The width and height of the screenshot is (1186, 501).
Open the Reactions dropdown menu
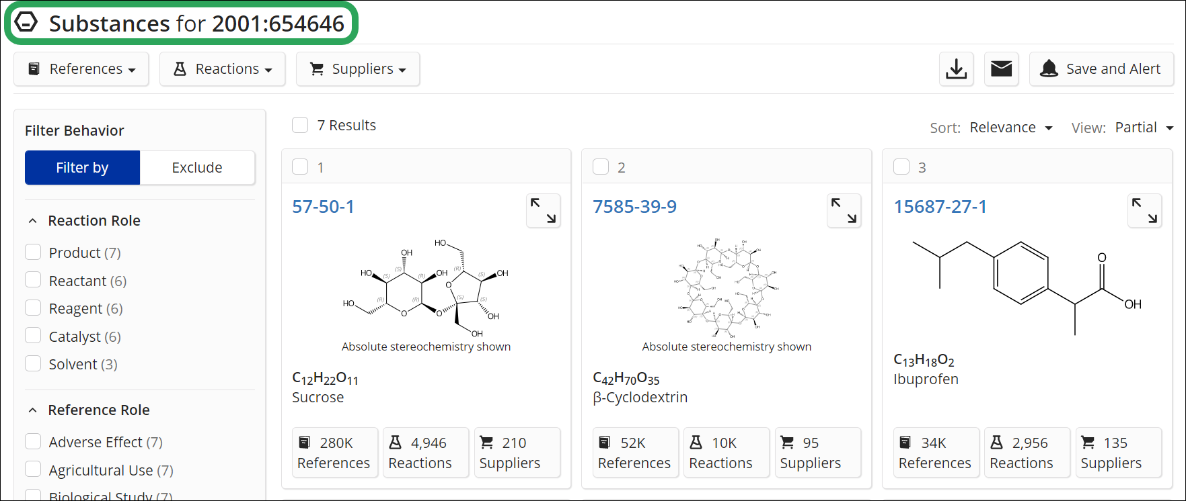222,69
